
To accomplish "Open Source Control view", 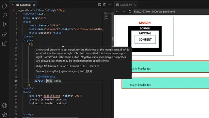I will click(5, 25).
